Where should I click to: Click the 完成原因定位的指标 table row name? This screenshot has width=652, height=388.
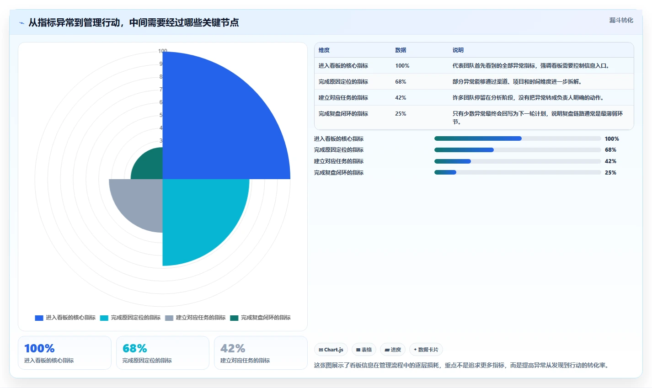[343, 82]
